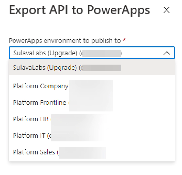Click the blurred area right of Platform IT

78,135
